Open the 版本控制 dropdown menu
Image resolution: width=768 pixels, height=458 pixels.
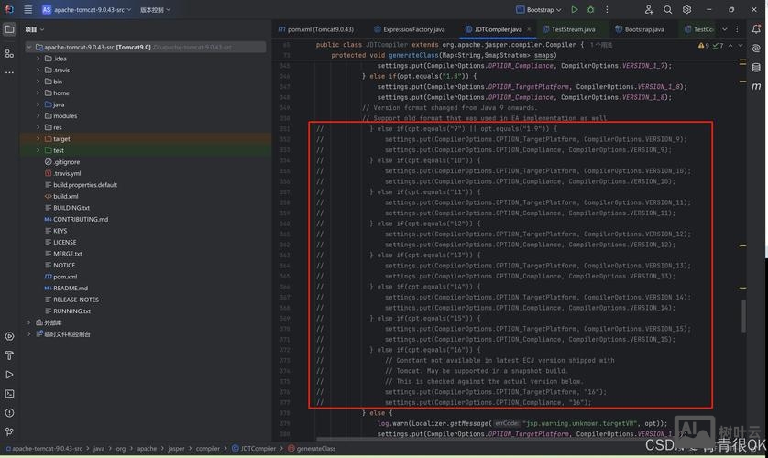[152, 9]
